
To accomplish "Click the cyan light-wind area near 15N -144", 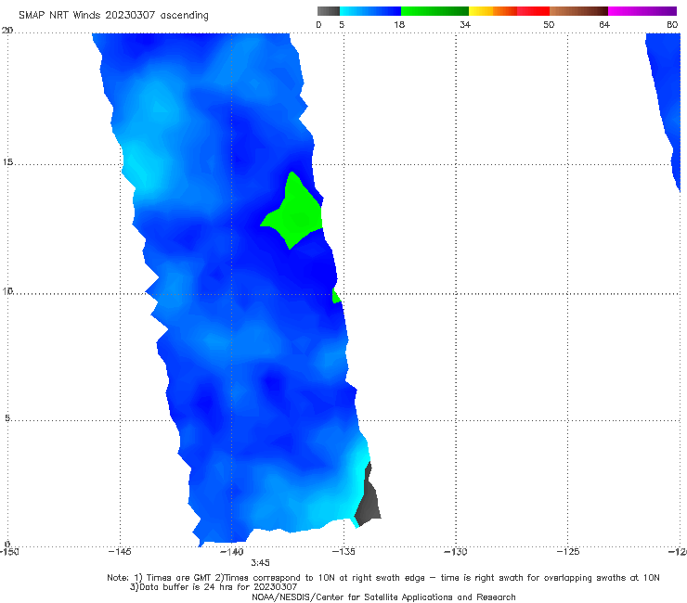I will (x=142, y=169).
